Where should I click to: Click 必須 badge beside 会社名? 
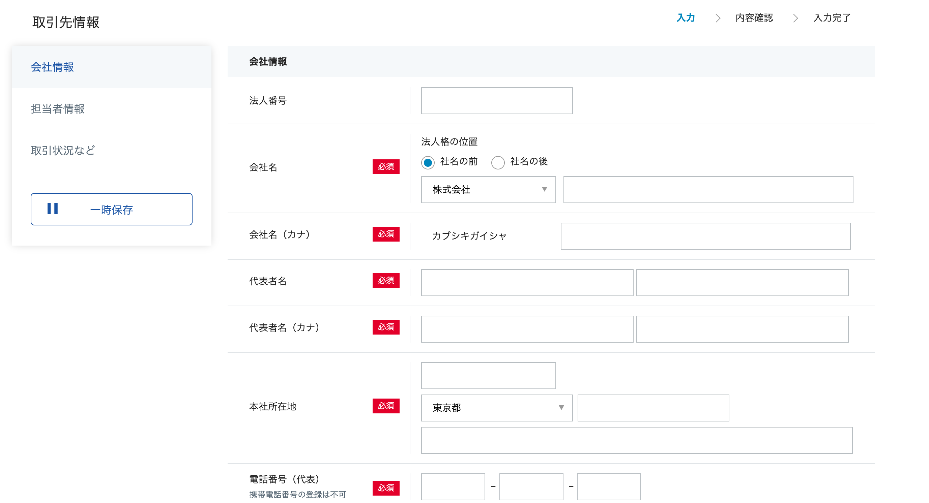(386, 166)
